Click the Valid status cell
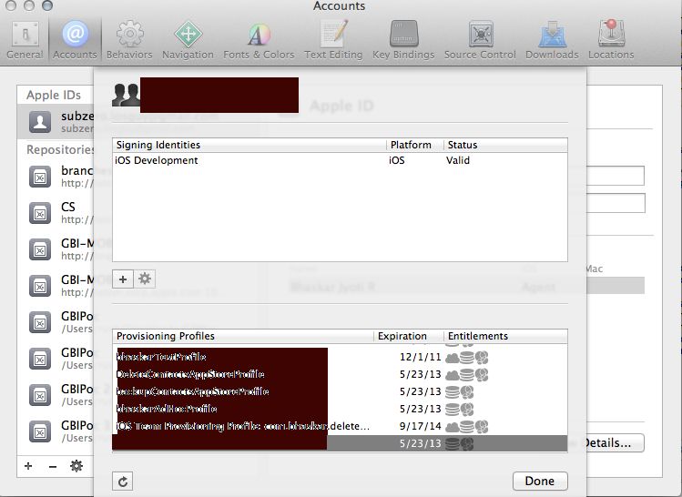This screenshot has width=682, height=497. pos(458,160)
